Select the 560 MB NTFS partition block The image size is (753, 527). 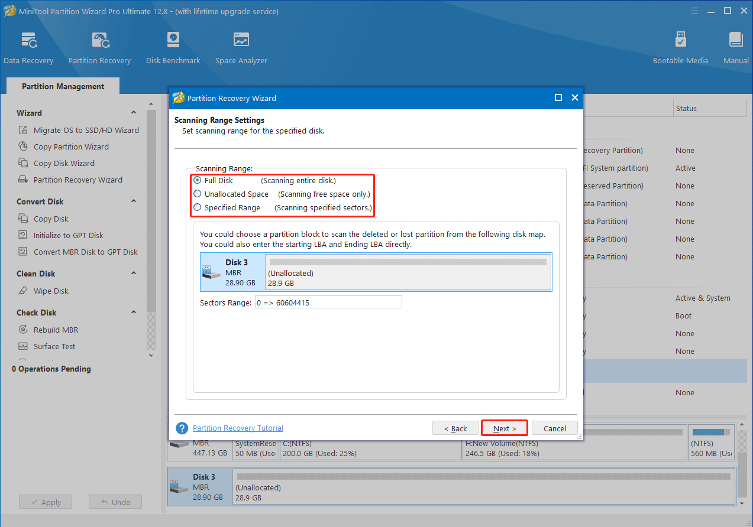click(x=712, y=442)
